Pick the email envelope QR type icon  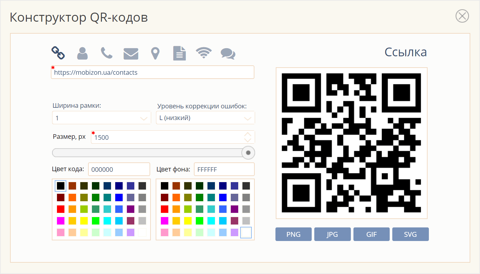[x=131, y=53]
